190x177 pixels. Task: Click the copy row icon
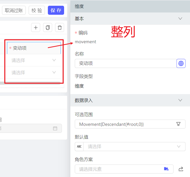pyautogui.click(x=47, y=28)
